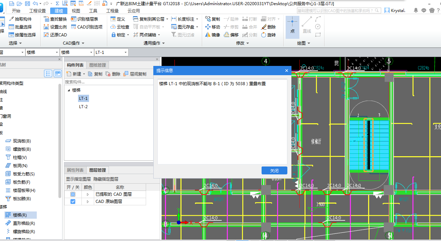Viewport: 441px width, 241px height.
Task: Select the 旋转 rotate tool
Action: click(x=268, y=35)
